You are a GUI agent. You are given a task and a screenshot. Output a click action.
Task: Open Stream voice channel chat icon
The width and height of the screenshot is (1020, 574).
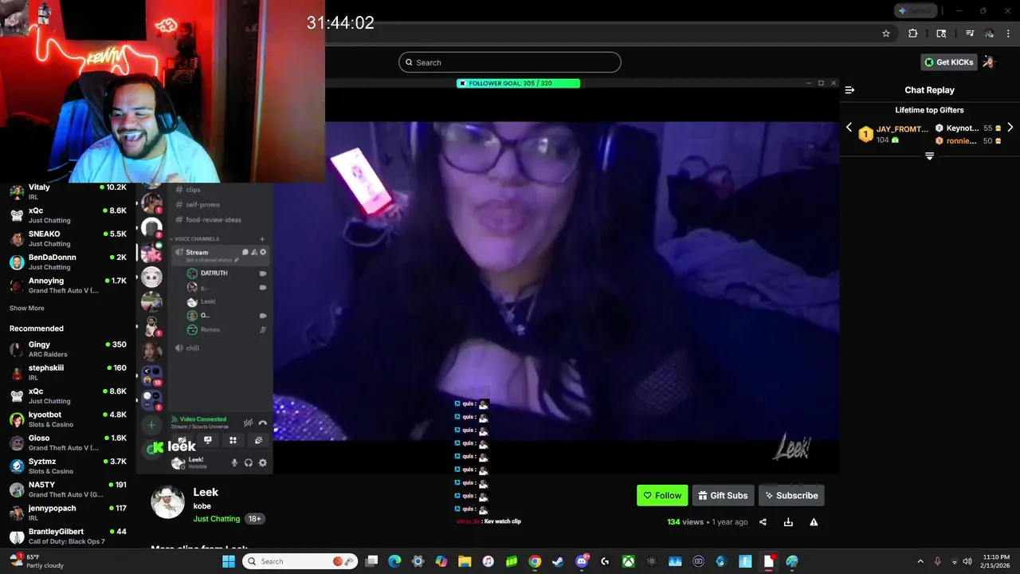(x=245, y=252)
